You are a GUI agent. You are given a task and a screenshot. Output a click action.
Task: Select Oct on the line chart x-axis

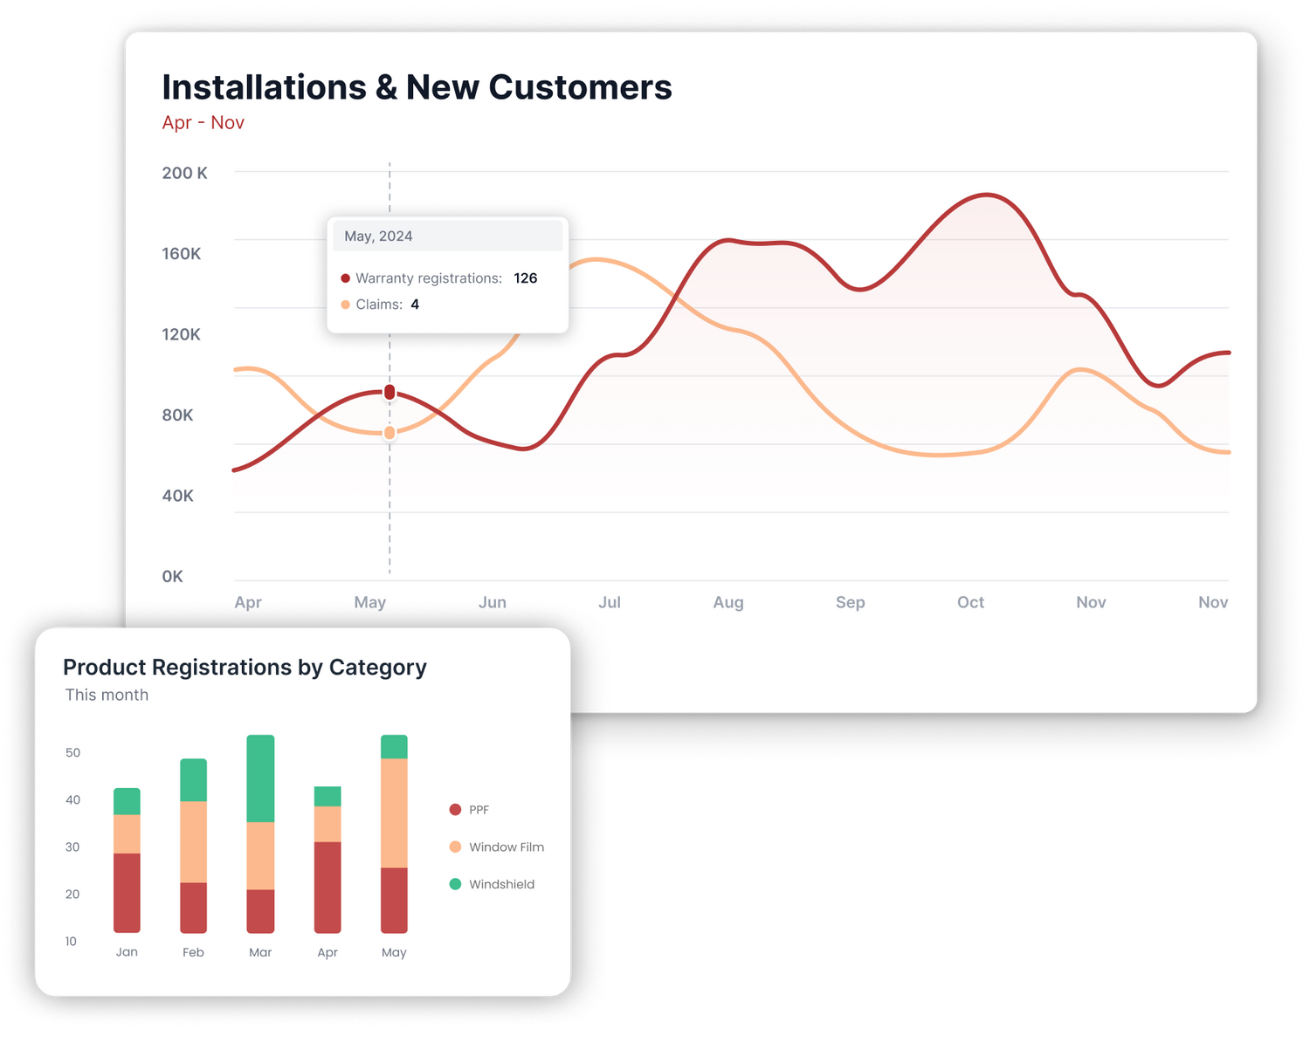(x=970, y=602)
